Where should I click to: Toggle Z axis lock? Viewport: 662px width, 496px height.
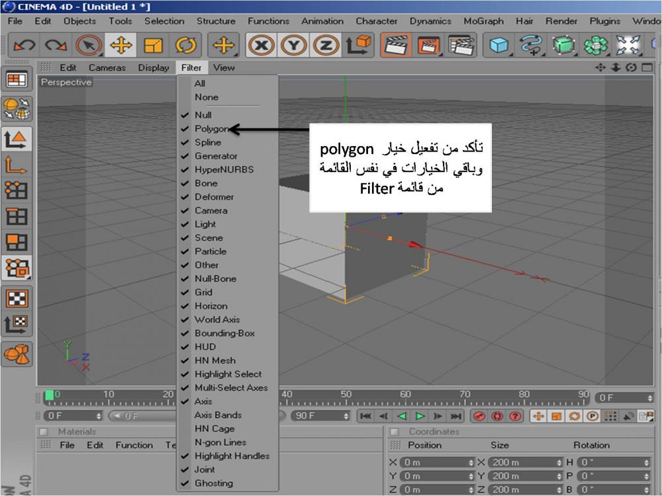[326, 45]
